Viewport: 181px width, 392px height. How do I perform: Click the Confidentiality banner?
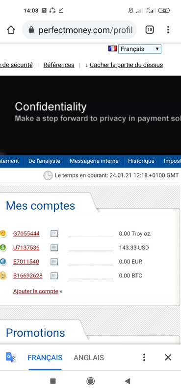(90, 115)
